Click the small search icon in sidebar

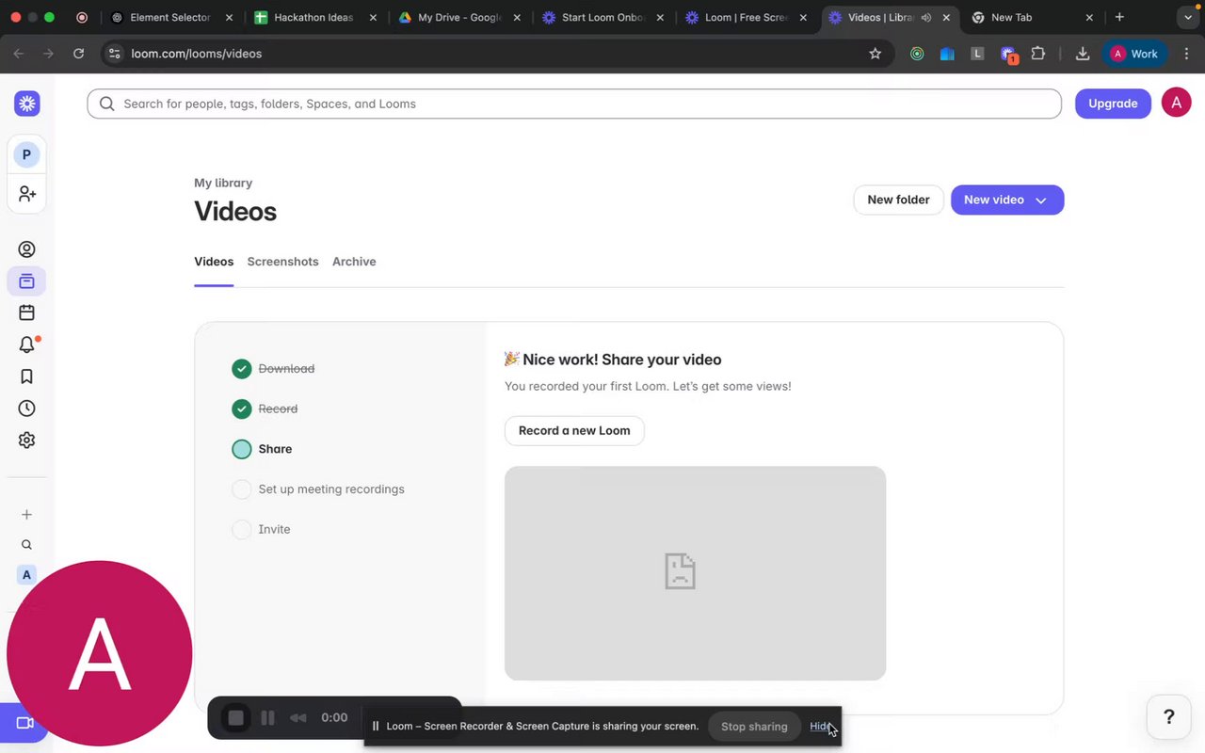[x=26, y=545]
